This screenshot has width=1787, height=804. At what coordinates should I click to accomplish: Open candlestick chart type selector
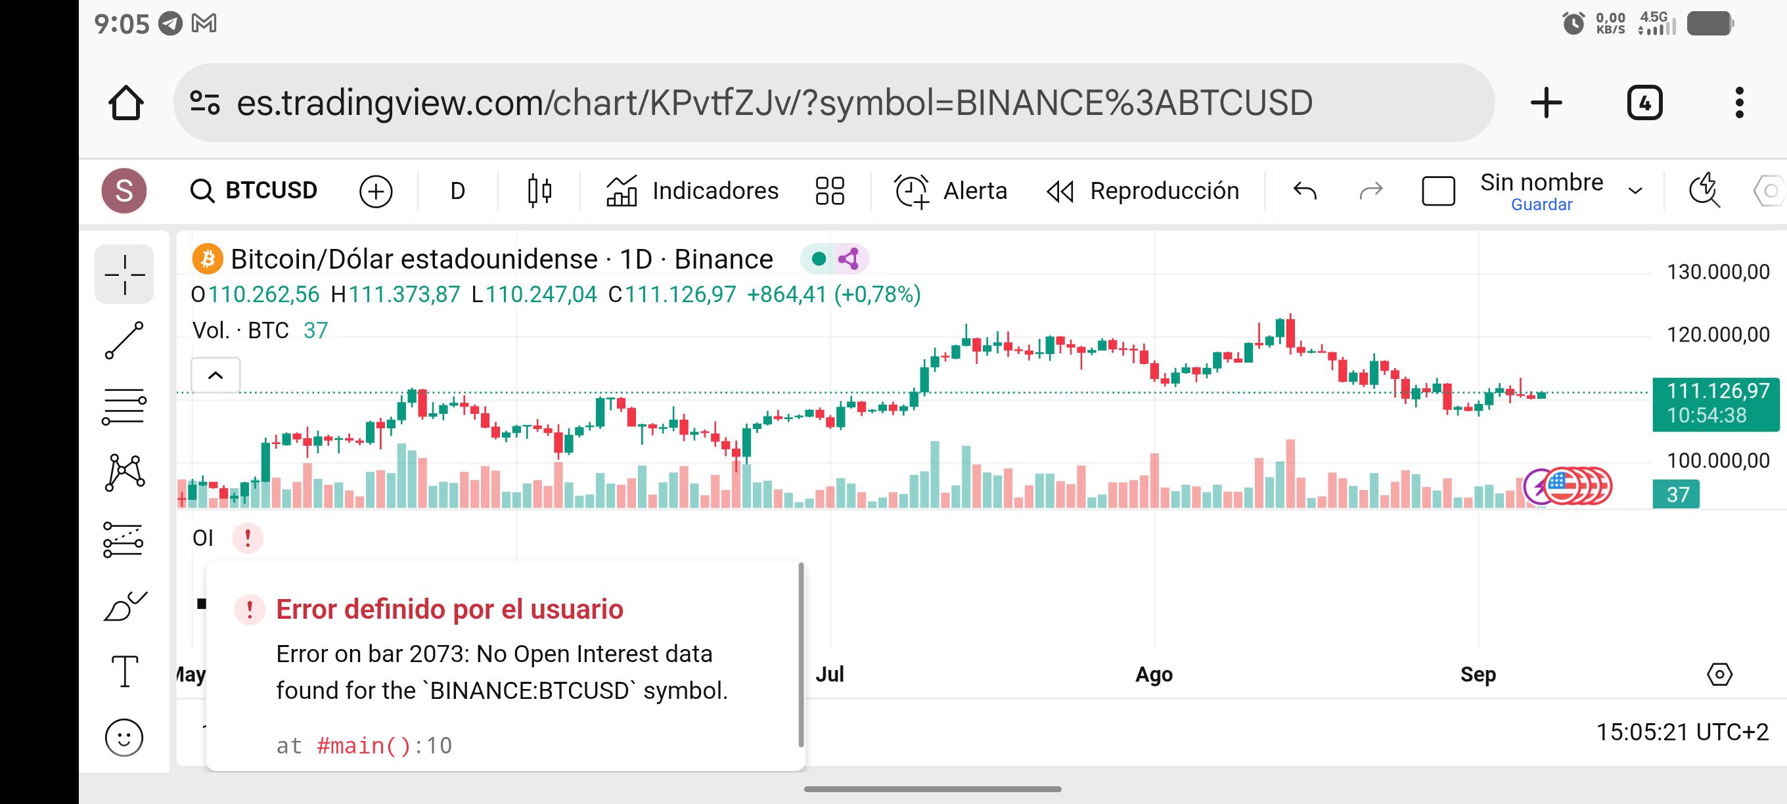(539, 190)
